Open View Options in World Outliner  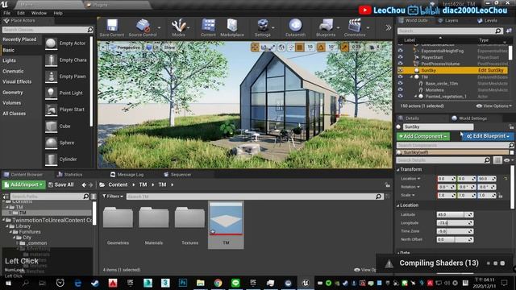(x=494, y=106)
